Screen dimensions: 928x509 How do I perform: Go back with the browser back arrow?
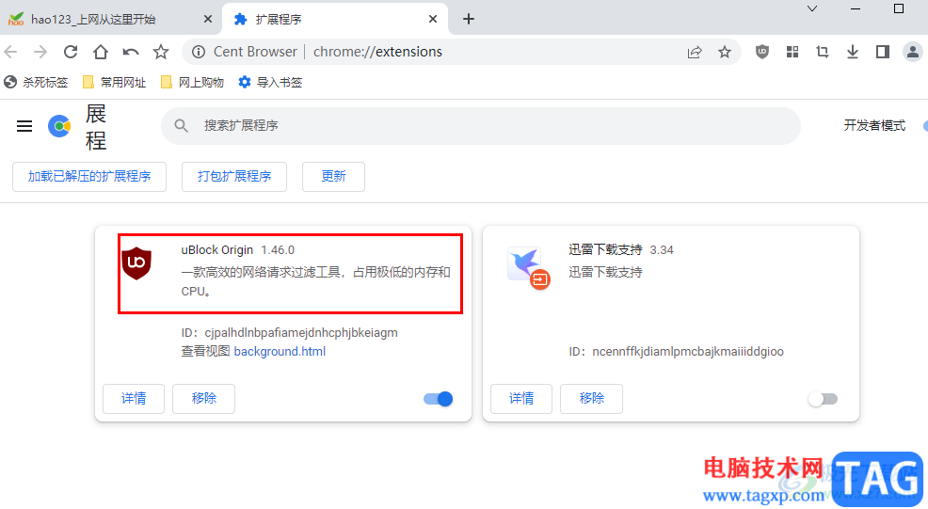click(10, 52)
